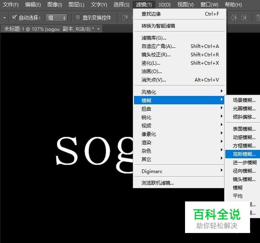Select 进一步模糊 blur filter
Image resolution: width=260 pixels, height=243 pixels.
pos(243,162)
